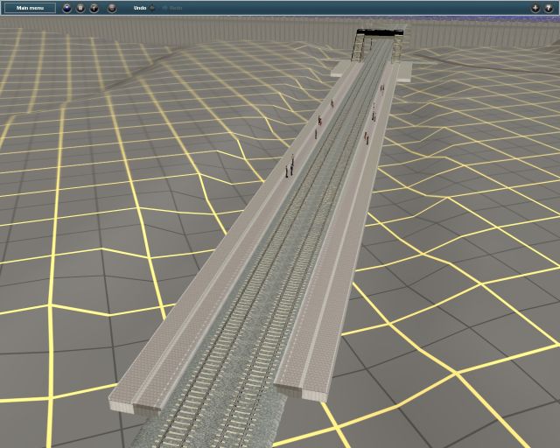Select the passengers standing on the right platform
The height and width of the screenshot is (448, 560).
click(x=367, y=137)
